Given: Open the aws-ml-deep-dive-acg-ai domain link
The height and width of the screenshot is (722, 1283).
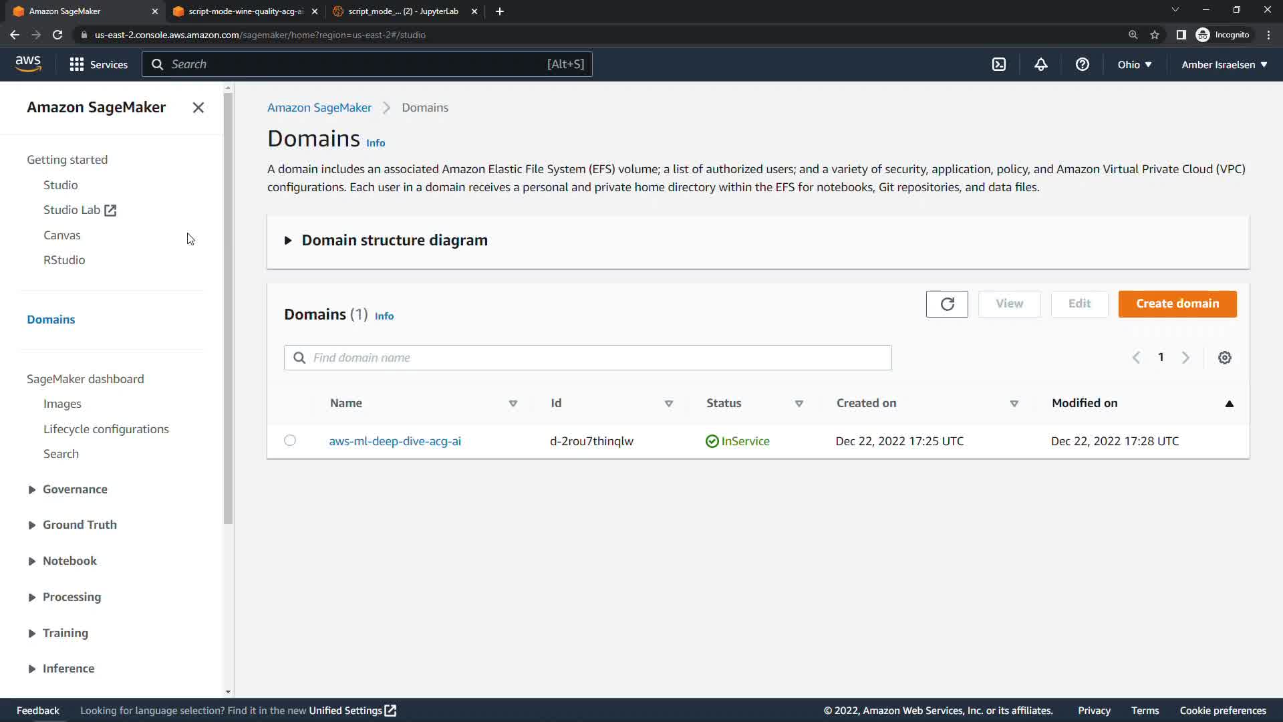Looking at the screenshot, I should click(x=394, y=441).
